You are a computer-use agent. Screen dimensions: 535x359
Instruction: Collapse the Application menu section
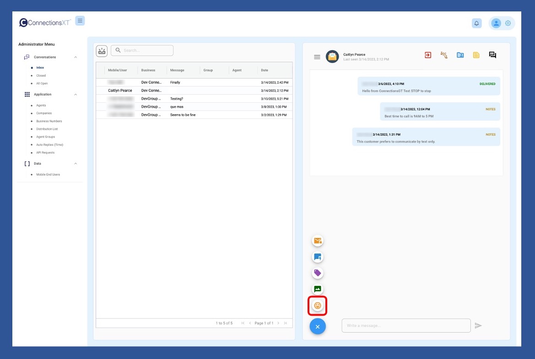[76, 95]
